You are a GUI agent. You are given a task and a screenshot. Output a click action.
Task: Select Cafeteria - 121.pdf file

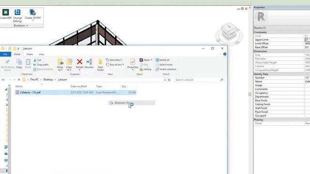tap(76, 92)
